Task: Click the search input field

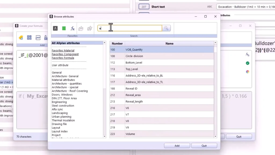Action: click(x=129, y=28)
